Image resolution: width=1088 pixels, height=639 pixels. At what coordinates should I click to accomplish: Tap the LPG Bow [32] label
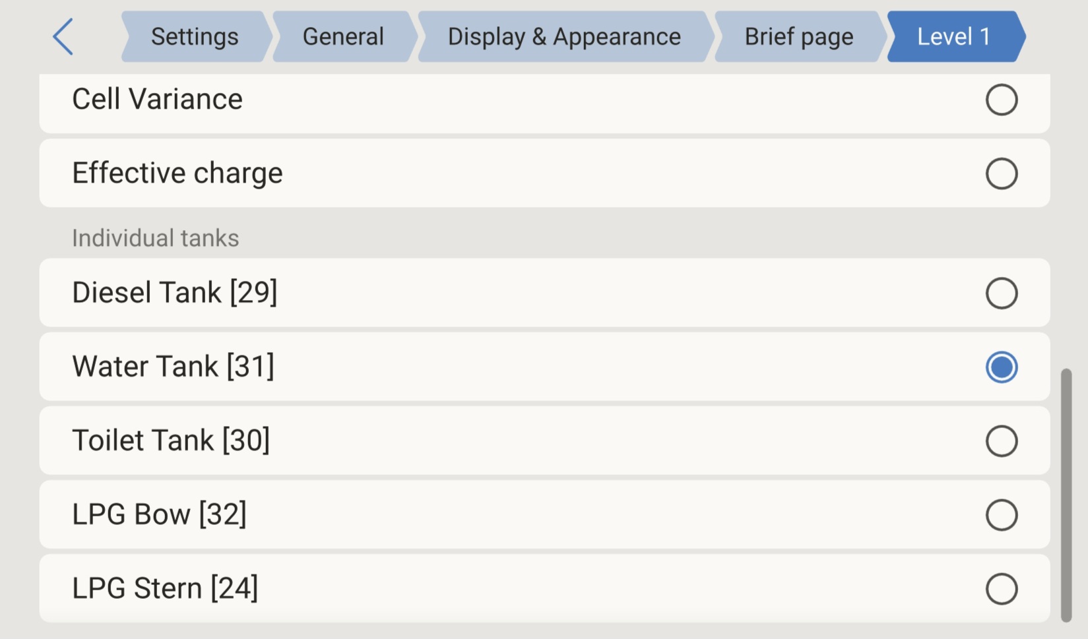[159, 514]
